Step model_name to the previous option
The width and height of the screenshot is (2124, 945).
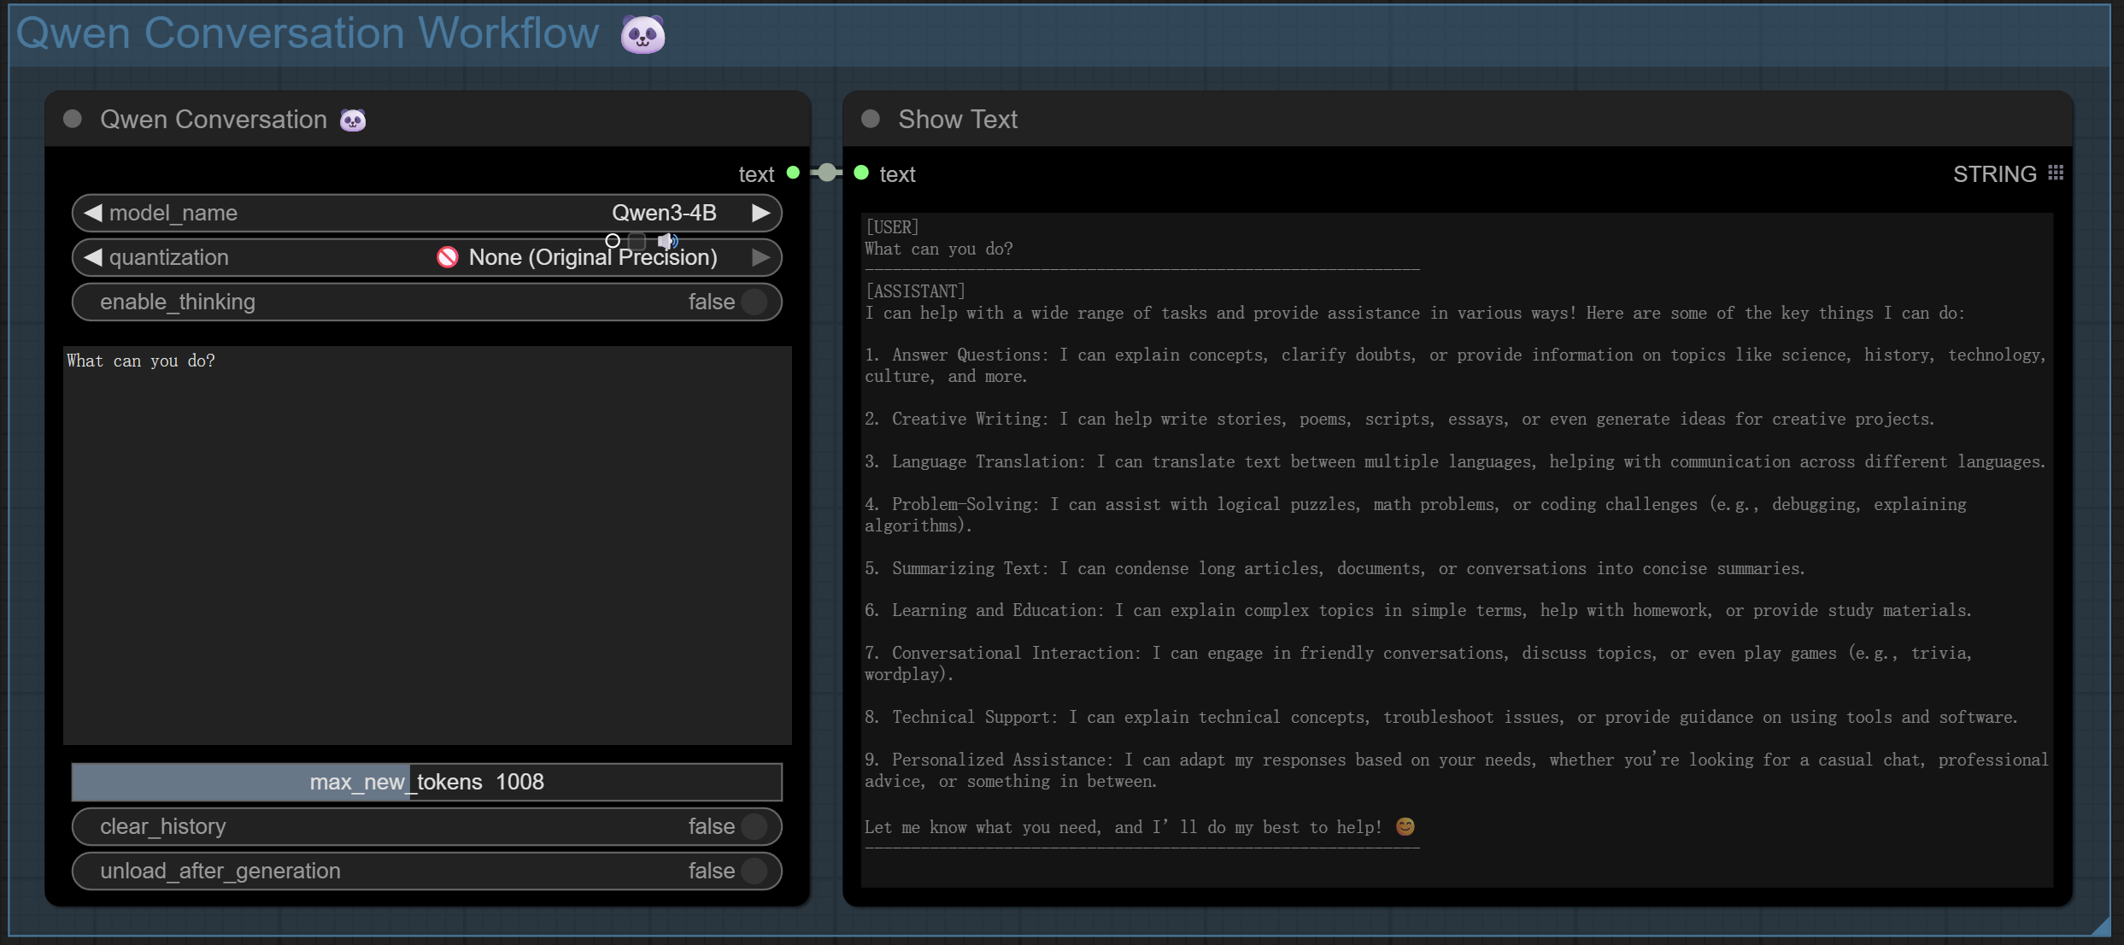click(x=93, y=213)
